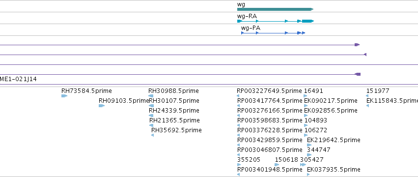Click the 151977 feature label

378,91
